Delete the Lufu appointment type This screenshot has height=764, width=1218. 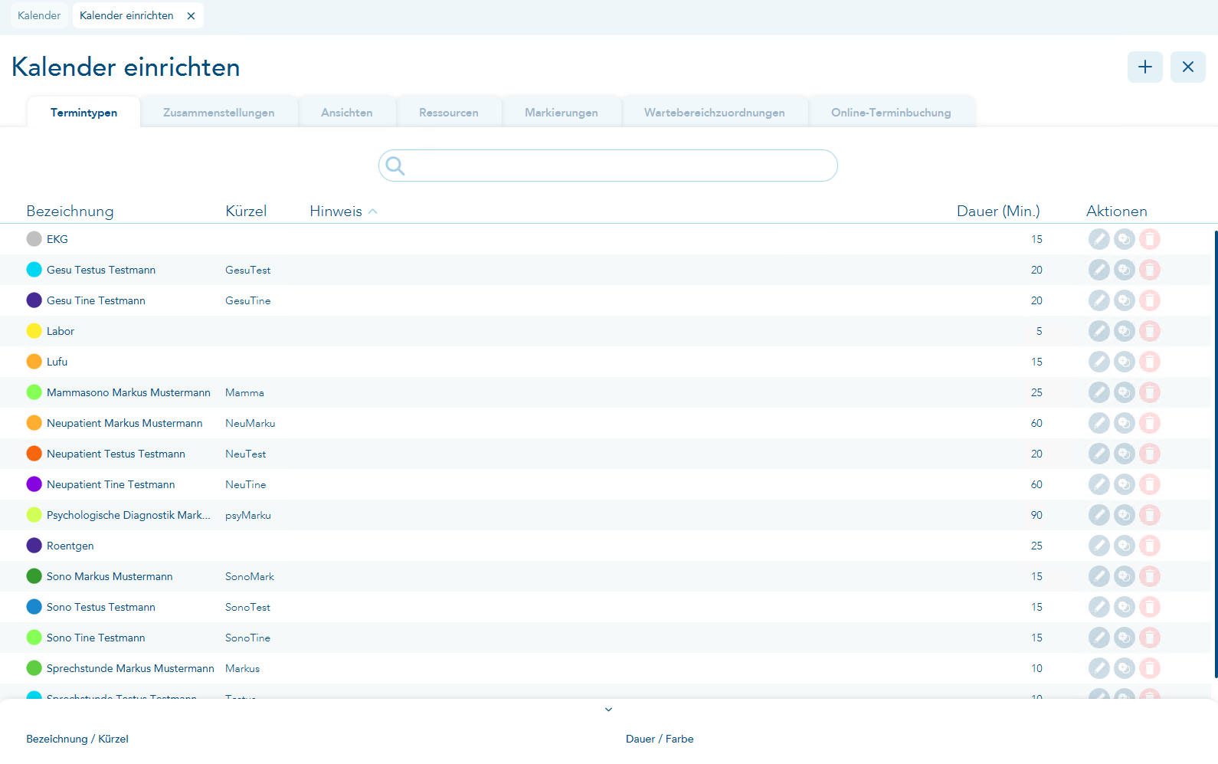click(1149, 362)
